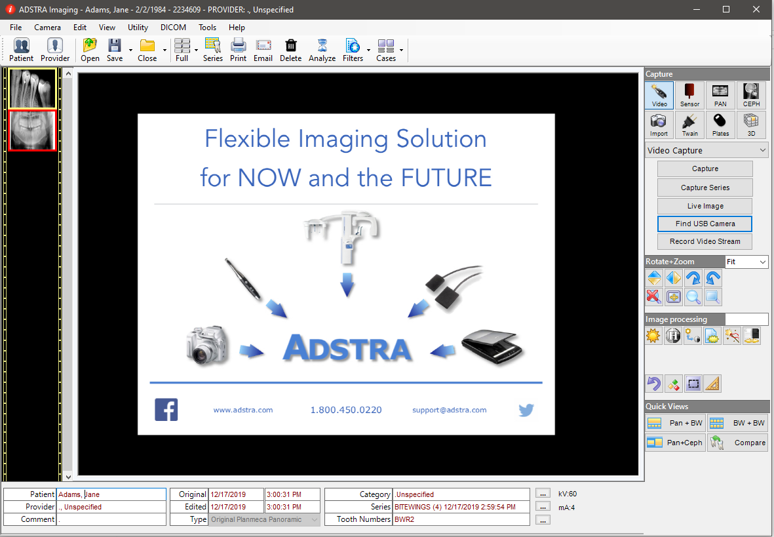
Task: Click the Save floppy disk icon
Action: pos(115,50)
